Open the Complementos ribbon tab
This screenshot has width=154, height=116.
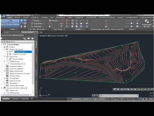[x=132, y=17]
